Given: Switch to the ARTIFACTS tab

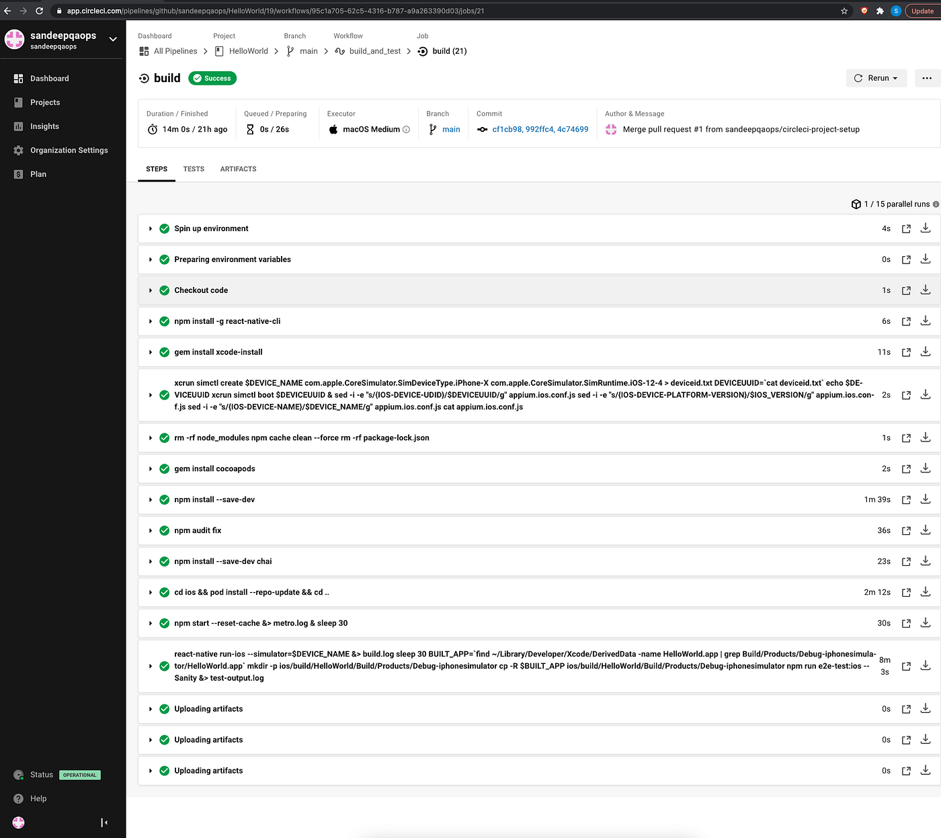Looking at the screenshot, I should coord(239,169).
